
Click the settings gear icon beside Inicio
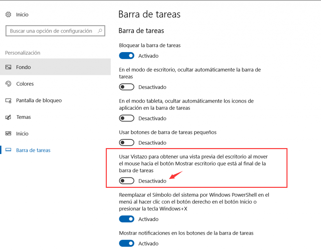point(8,15)
